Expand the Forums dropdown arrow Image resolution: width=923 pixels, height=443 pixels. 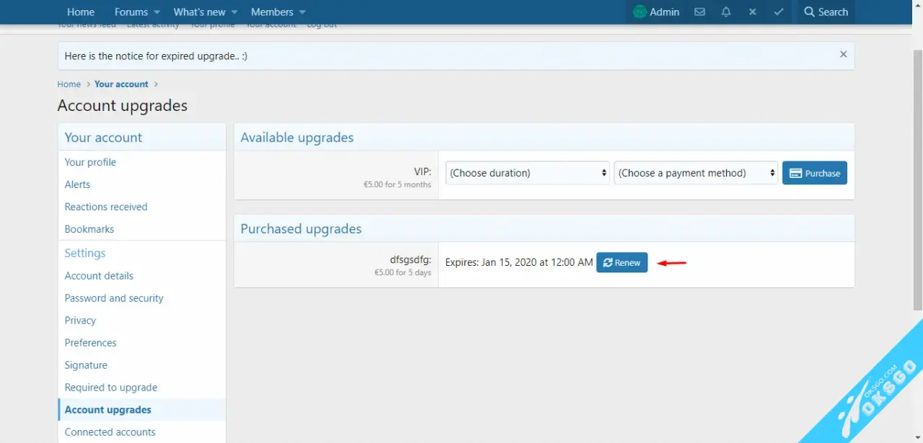pyautogui.click(x=157, y=12)
